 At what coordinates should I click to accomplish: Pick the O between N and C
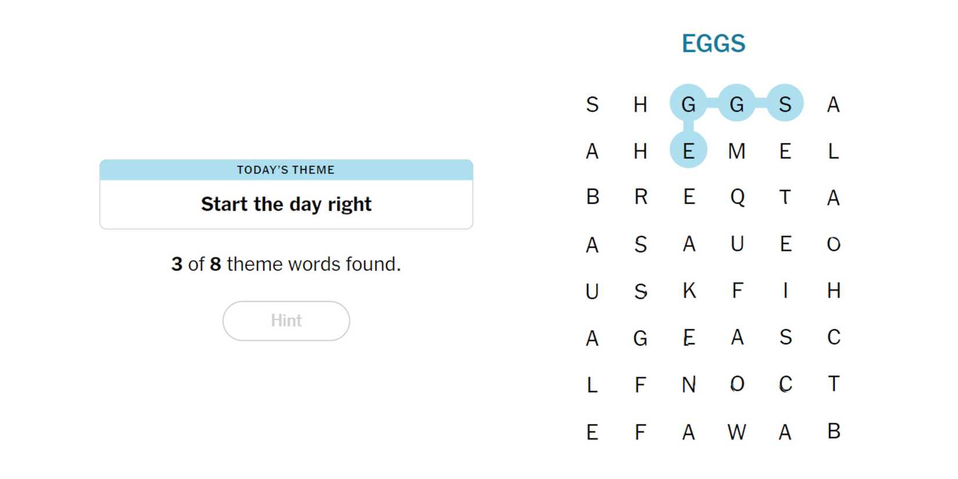click(737, 384)
